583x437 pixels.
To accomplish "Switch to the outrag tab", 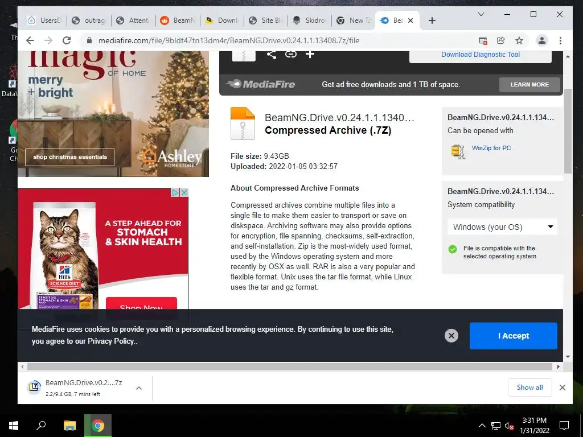I will [89, 20].
